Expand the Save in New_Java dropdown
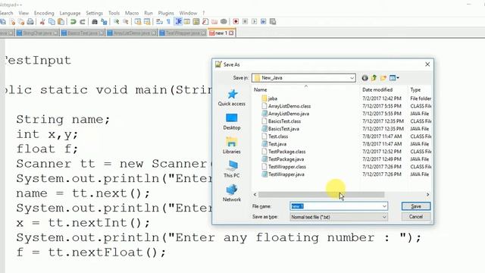 click(x=352, y=78)
